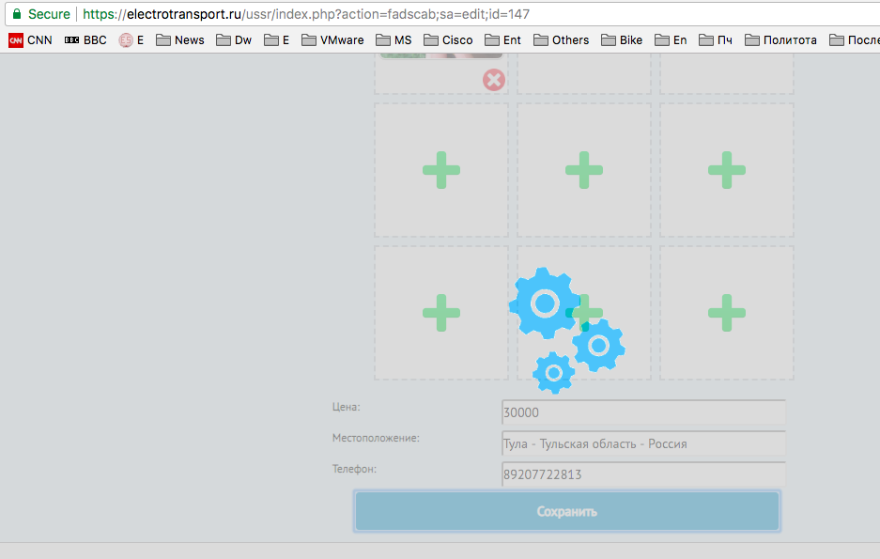Click the green Secure lock icon
This screenshot has height=559, width=880.
point(16,14)
